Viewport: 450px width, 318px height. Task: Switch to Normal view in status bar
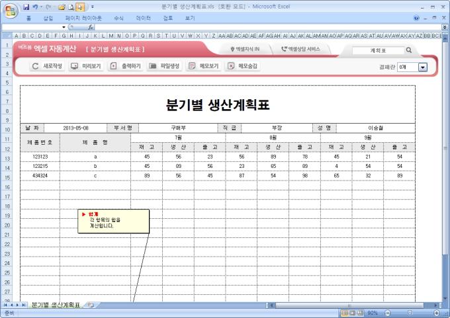pyautogui.click(x=345, y=313)
